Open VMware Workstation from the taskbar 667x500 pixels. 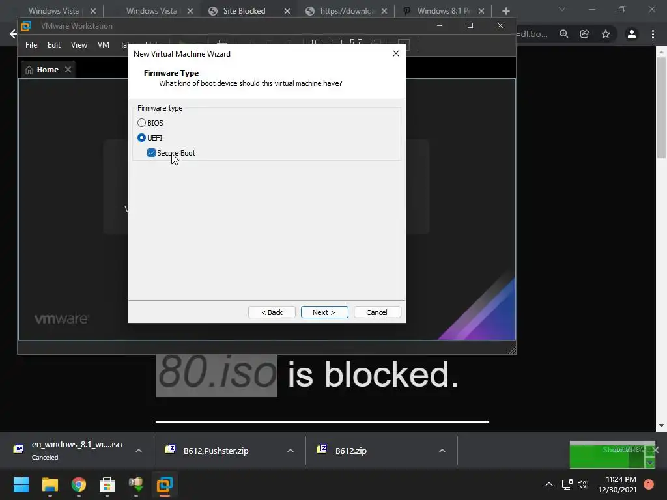tap(165, 484)
